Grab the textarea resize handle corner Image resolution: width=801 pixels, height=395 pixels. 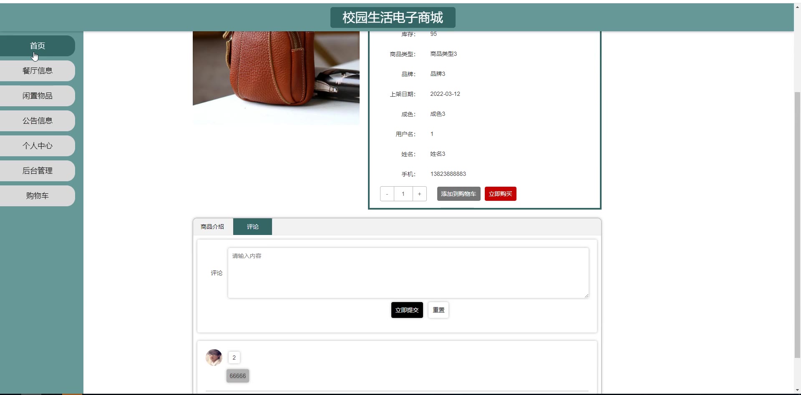(587, 296)
